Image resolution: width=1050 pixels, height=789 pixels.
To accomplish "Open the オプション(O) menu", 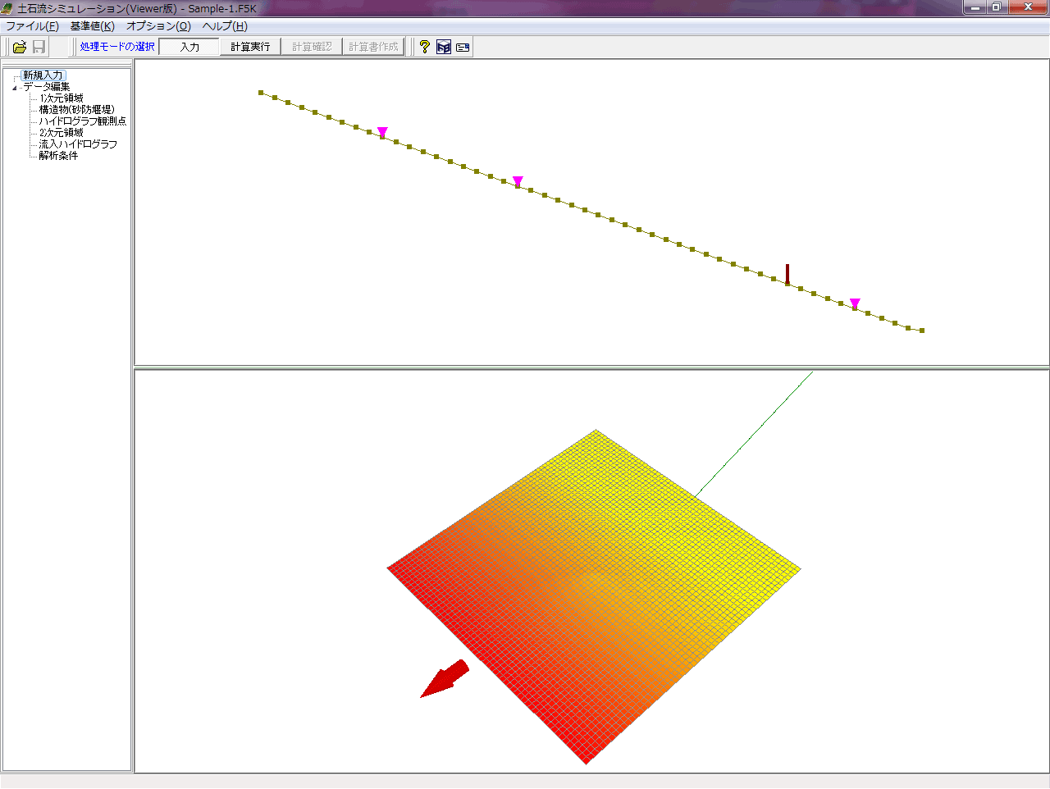I will [158, 26].
